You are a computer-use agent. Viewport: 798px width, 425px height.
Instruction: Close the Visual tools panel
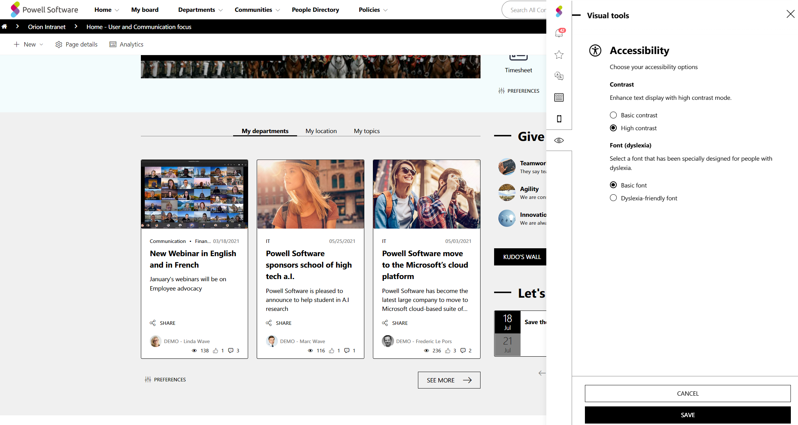pyautogui.click(x=790, y=14)
